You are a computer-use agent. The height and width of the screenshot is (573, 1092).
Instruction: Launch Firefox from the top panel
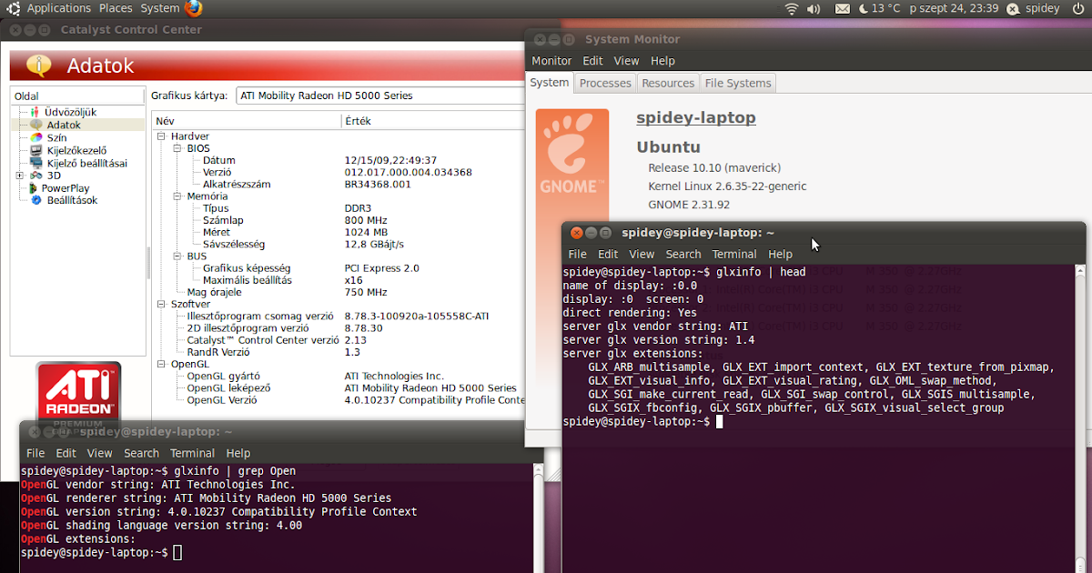tap(194, 8)
